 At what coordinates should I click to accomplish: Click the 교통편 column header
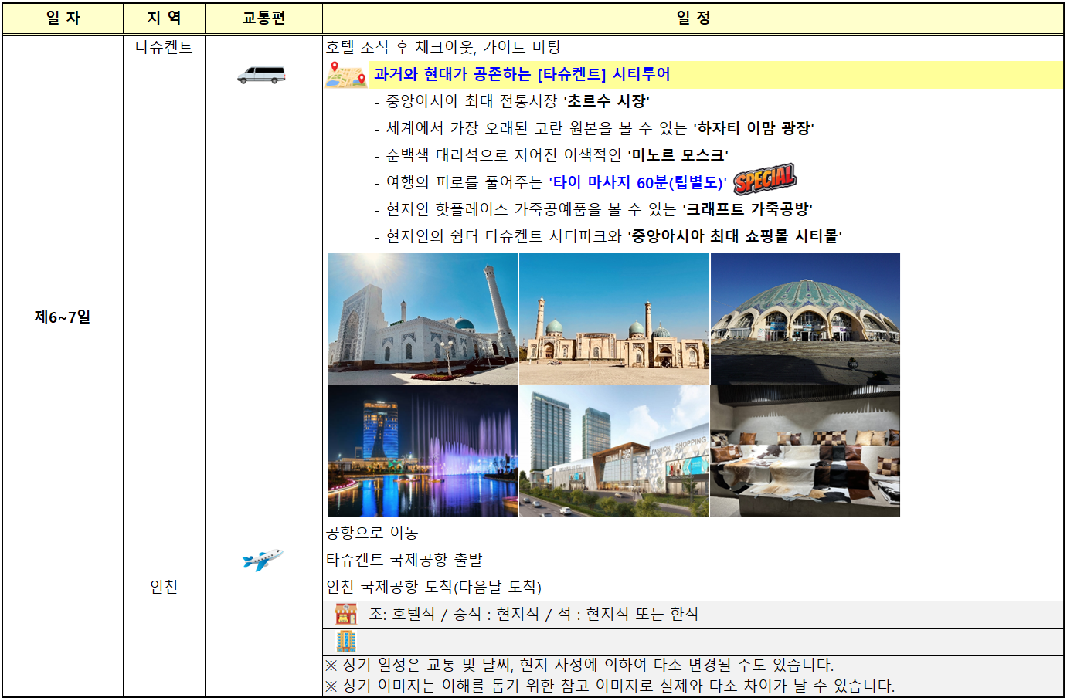[x=263, y=18]
